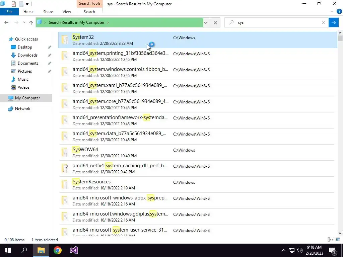The height and width of the screenshot is (257, 343).
Task: Go back with the Back arrow
Action: (x=6, y=22)
